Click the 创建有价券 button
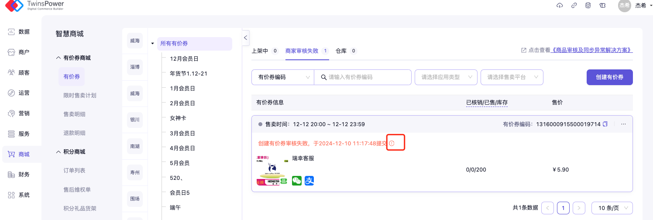 [x=609, y=77]
